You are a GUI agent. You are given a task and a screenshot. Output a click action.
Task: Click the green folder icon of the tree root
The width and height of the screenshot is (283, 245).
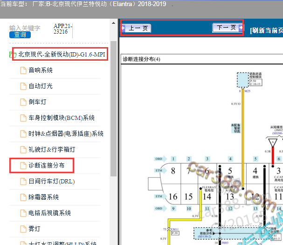(13, 55)
